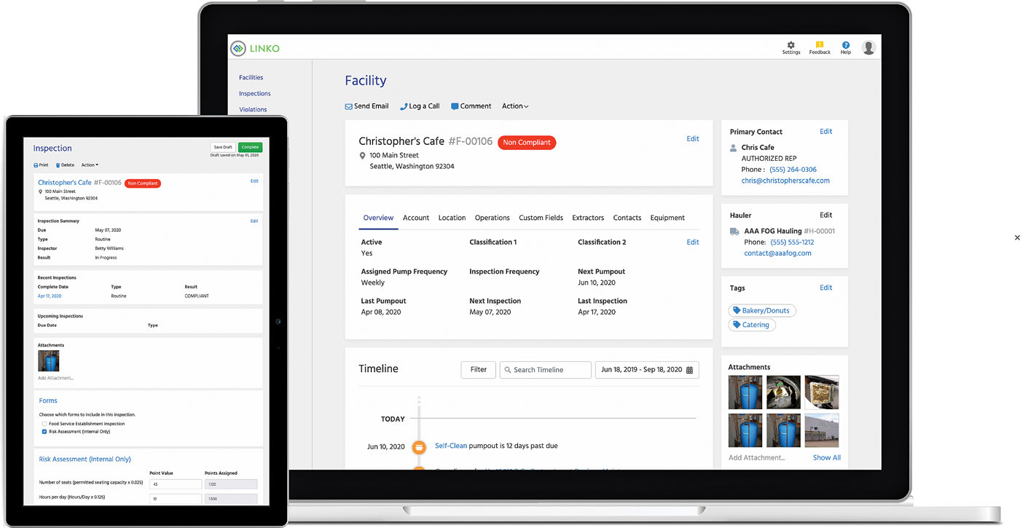Expand the Action dropdown on Facility page
The image size is (1020, 528).
pos(515,106)
